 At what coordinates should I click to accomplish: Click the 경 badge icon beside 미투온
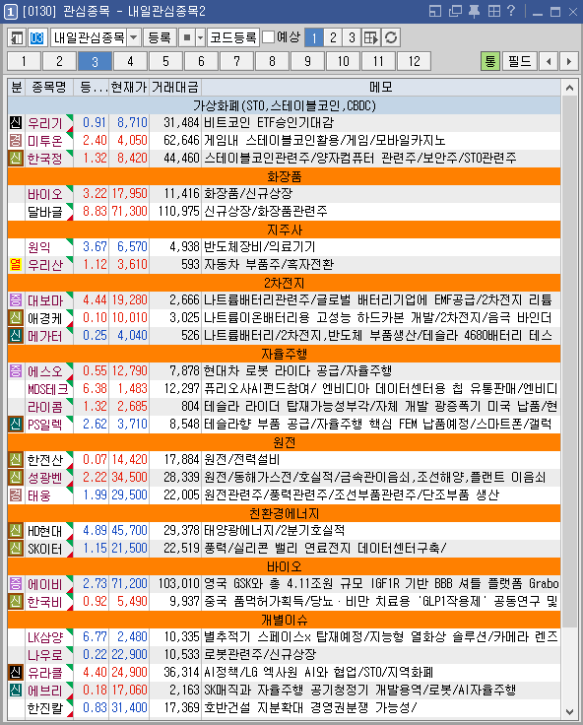click(16, 140)
